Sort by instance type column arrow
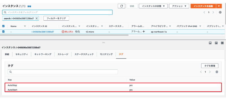226x102 pixels. coord(102,26)
